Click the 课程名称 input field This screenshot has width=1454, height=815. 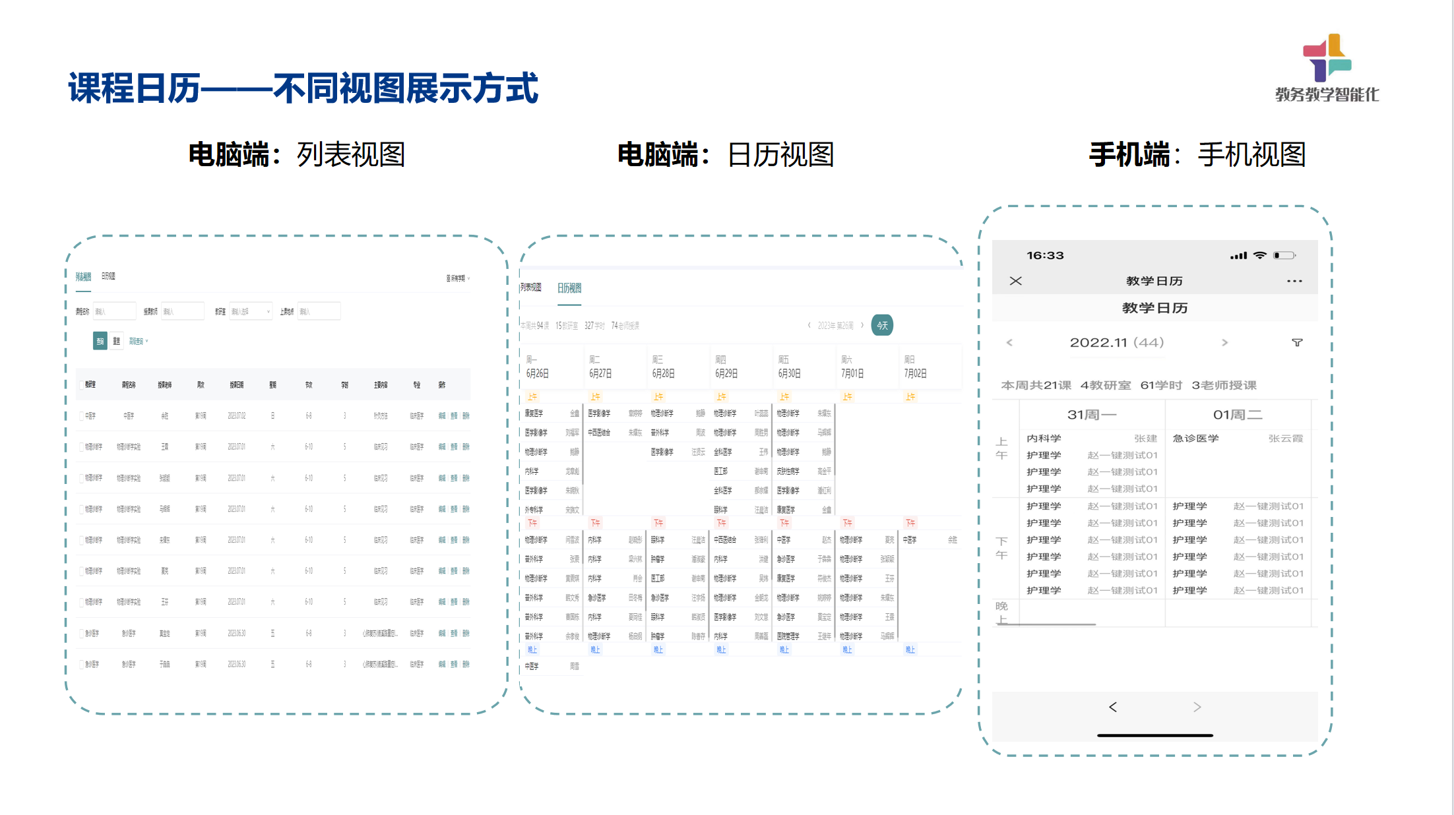click(114, 311)
